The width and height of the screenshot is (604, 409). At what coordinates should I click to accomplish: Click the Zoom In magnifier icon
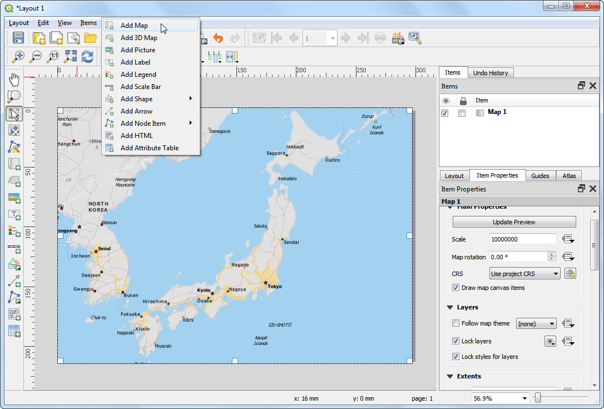point(19,57)
